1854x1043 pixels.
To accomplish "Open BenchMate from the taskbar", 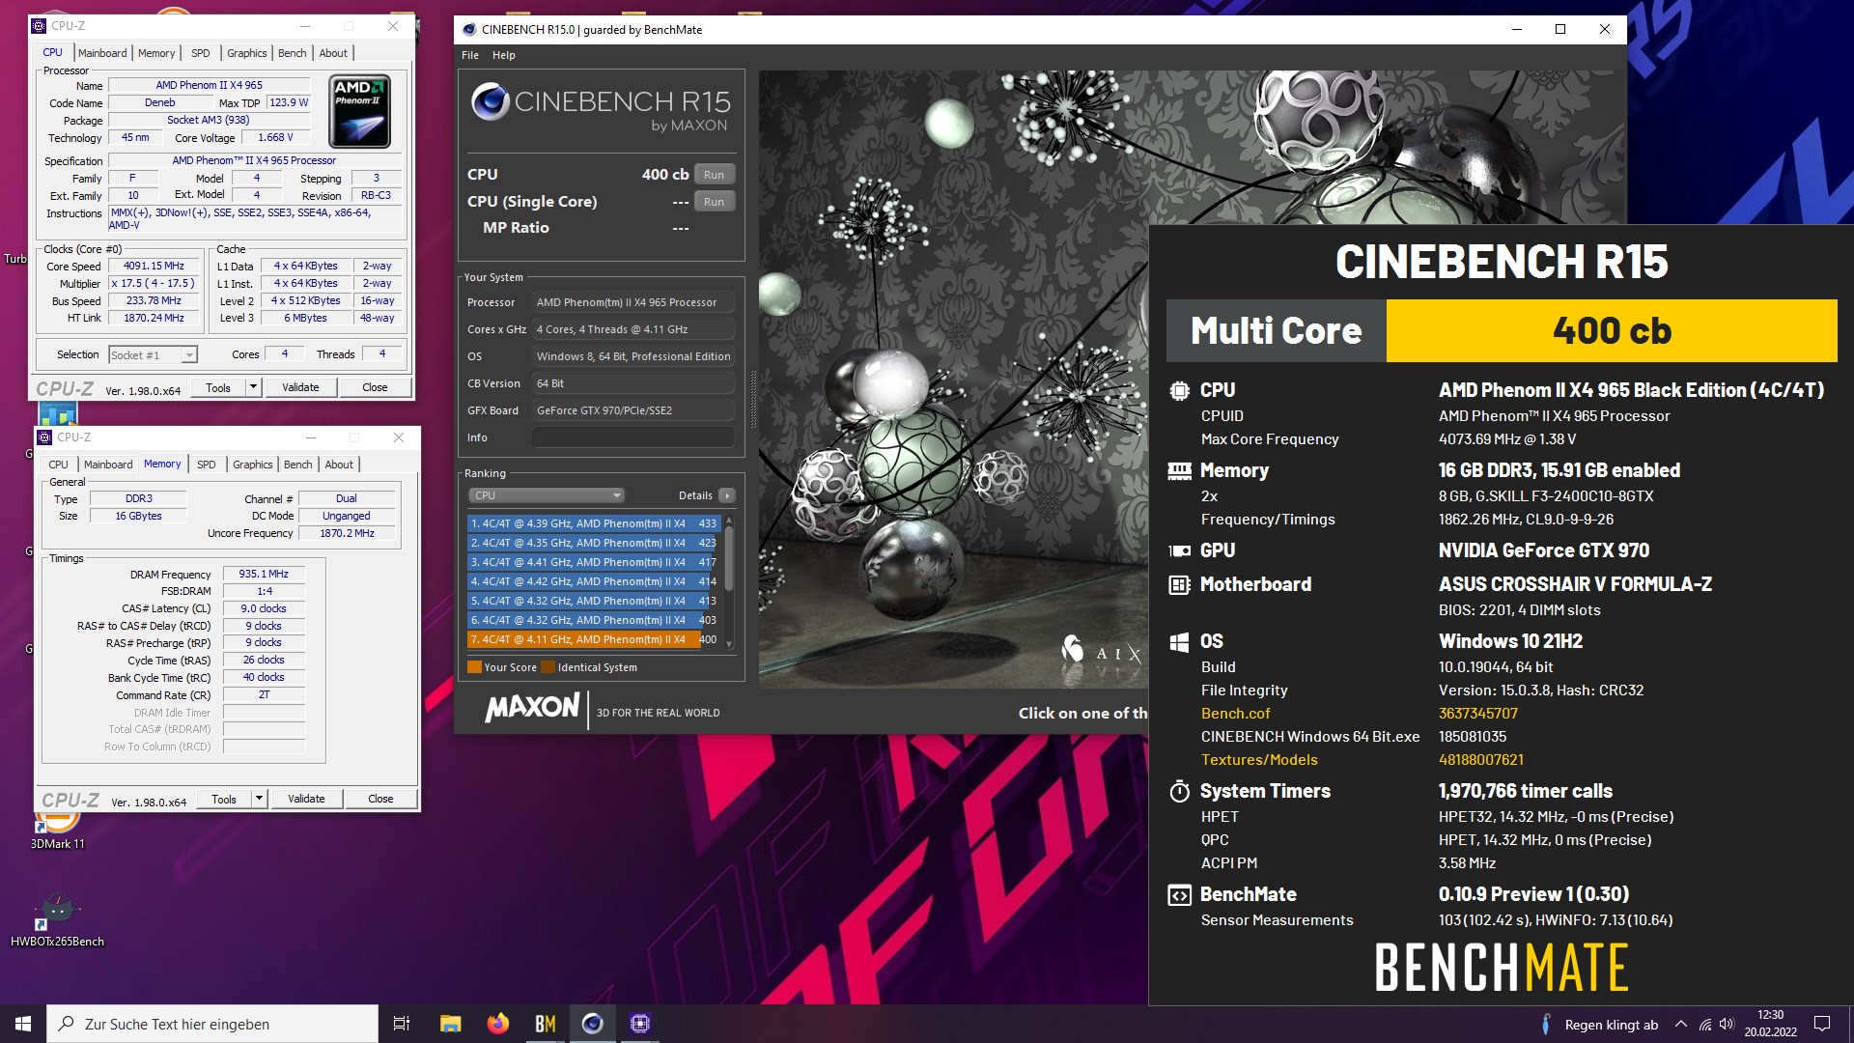I will [x=546, y=1024].
